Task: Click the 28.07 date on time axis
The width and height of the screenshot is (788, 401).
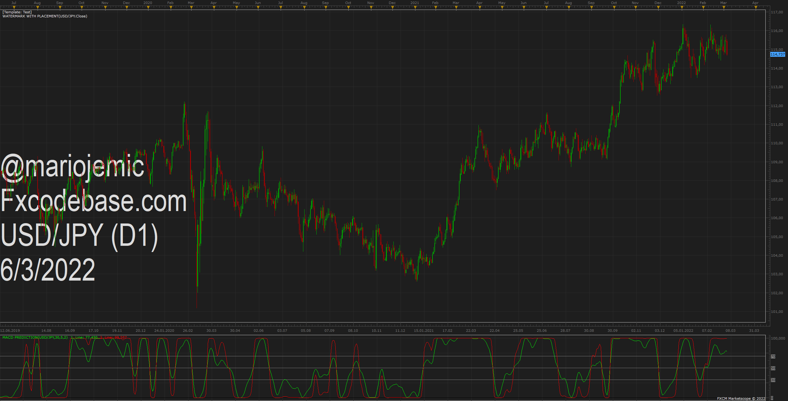Action: click(565, 331)
